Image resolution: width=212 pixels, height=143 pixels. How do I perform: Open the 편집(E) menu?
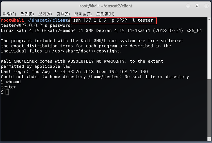[x=27, y=14]
